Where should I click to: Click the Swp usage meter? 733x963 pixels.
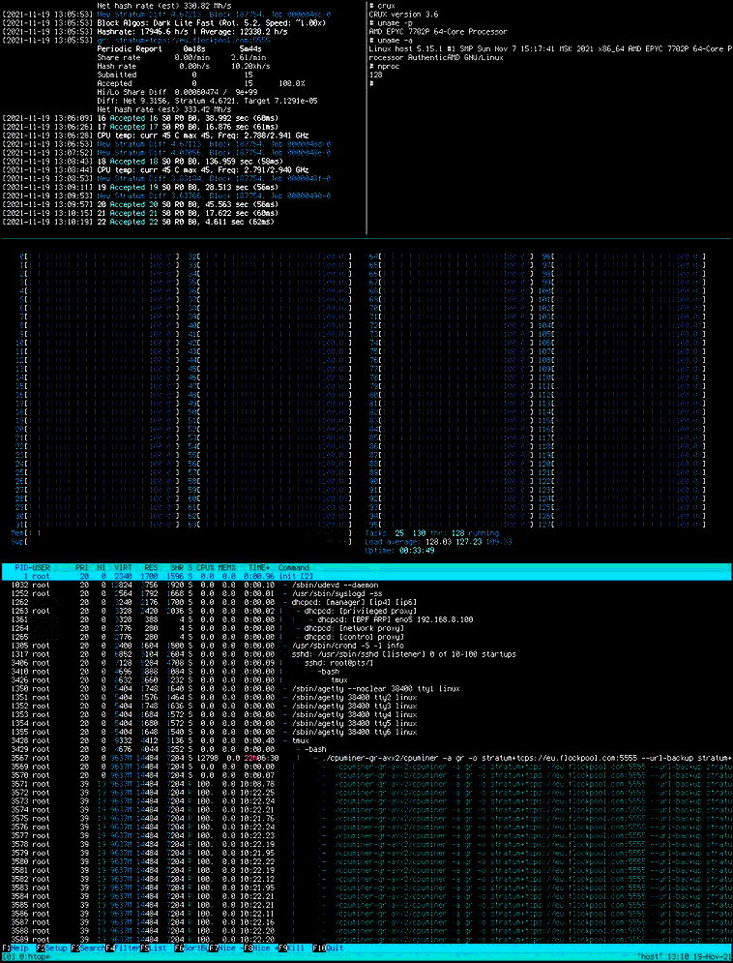[182, 542]
